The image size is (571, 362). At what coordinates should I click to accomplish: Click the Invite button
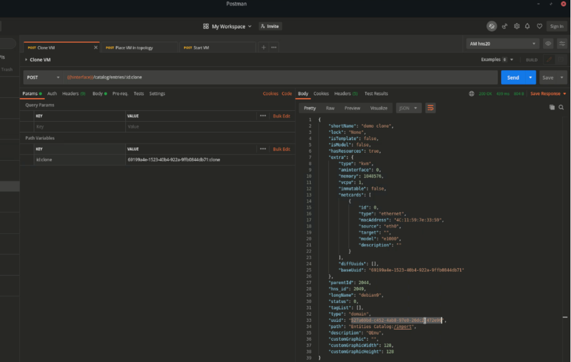pyautogui.click(x=270, y=26)
